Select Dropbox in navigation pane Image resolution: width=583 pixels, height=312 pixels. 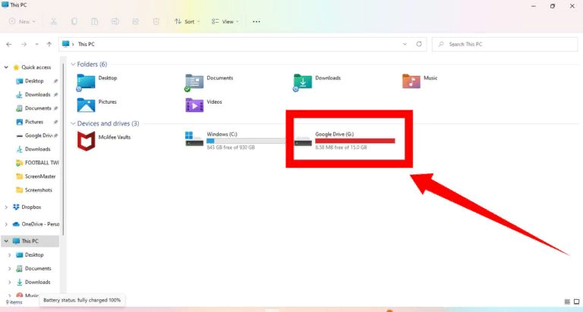coord(31,207)
